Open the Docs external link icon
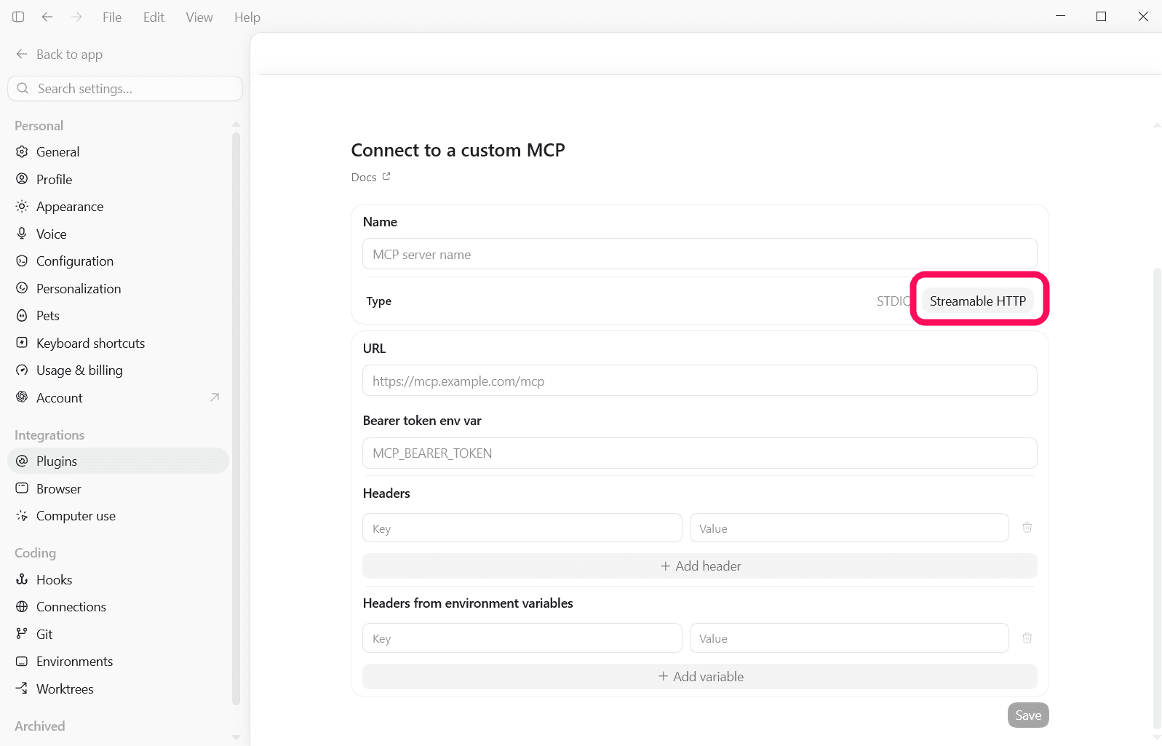1162x746 pixels. click(386, 176)
